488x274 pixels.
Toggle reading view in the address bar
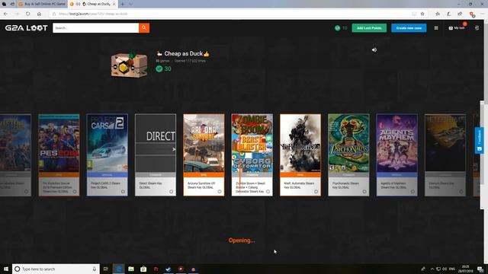414,14
